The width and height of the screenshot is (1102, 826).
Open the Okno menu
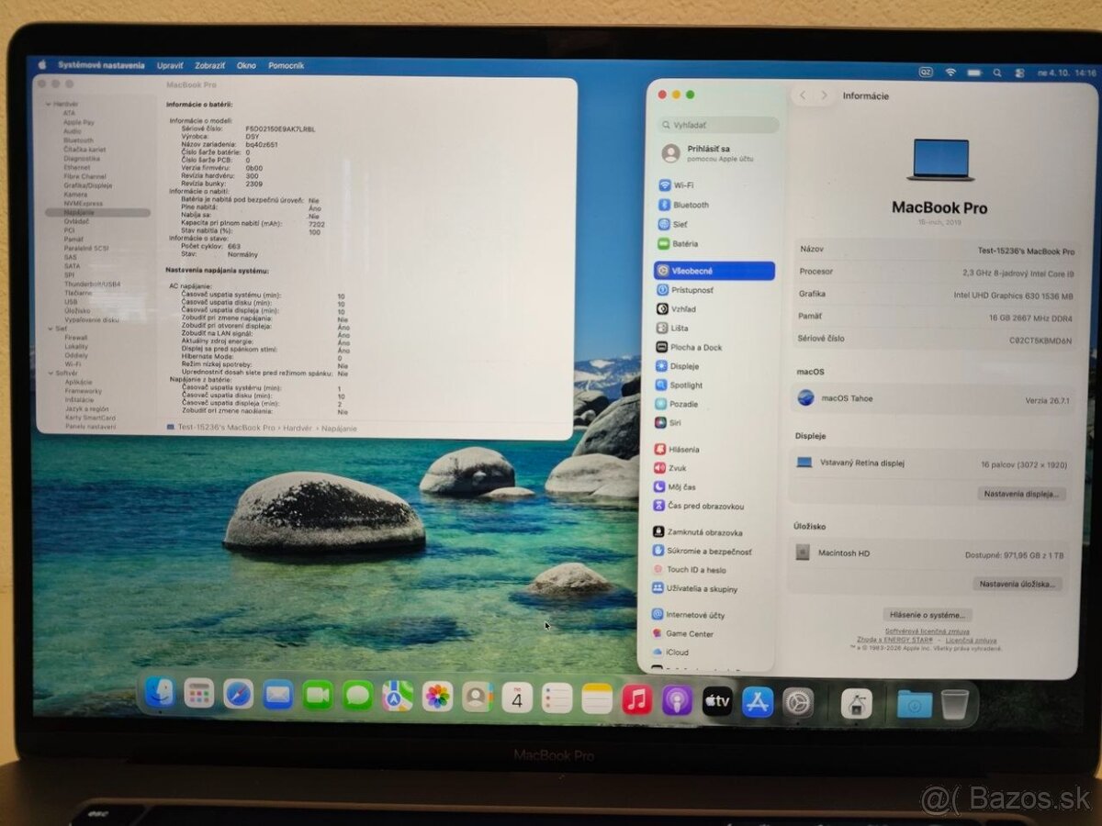(246, 66)
